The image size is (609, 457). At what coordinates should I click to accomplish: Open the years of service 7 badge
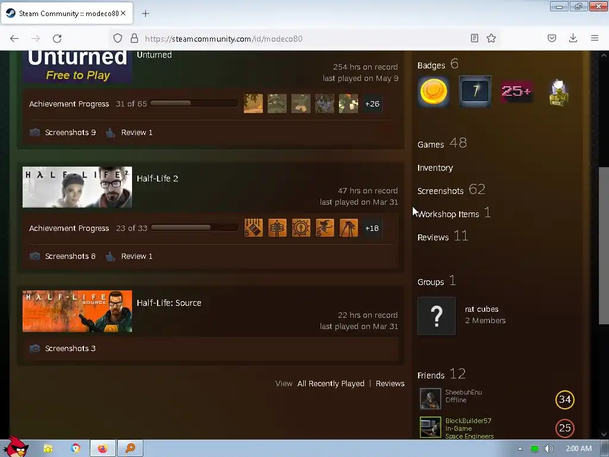click(475, 92)
